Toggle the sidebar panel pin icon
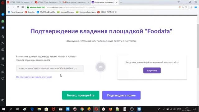 (x=3, y=100)
